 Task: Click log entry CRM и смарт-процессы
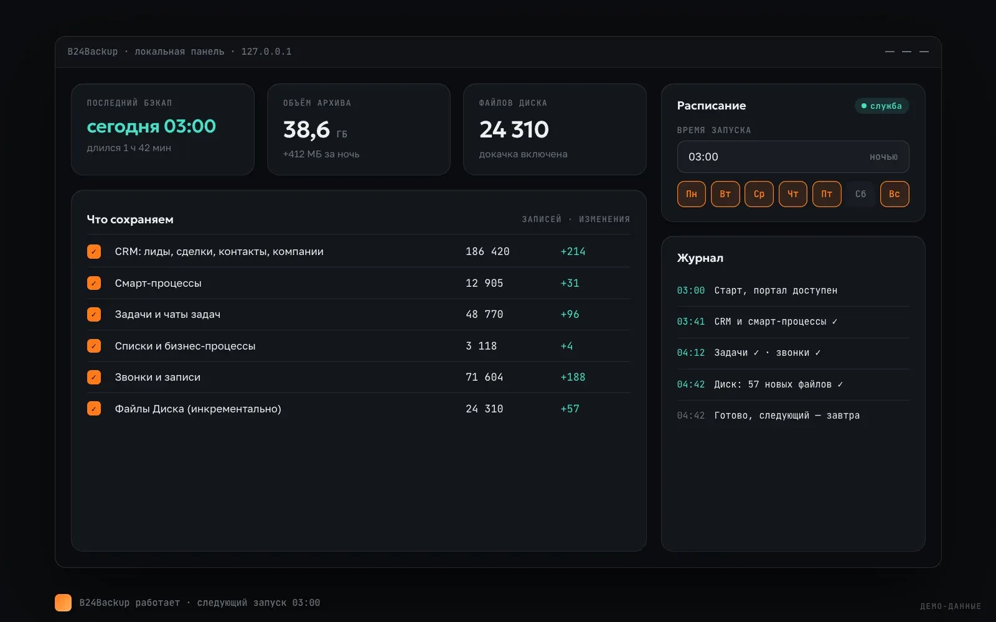(793, 322)
